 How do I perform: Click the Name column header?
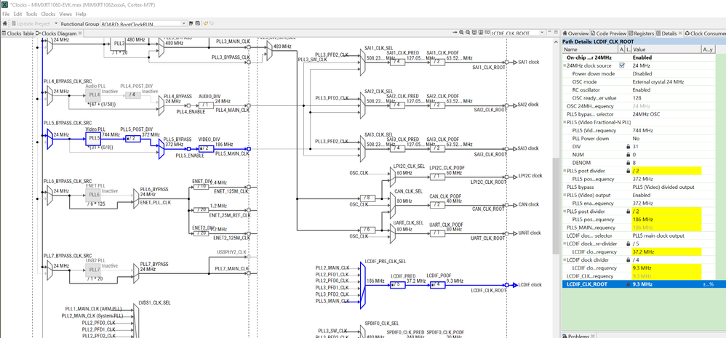point(589,49)
